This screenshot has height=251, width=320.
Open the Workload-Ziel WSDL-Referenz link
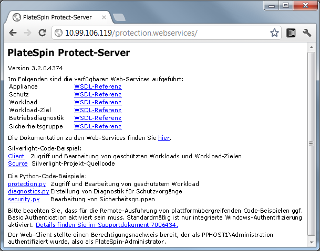pyautogui.click(x=98, y=110)
